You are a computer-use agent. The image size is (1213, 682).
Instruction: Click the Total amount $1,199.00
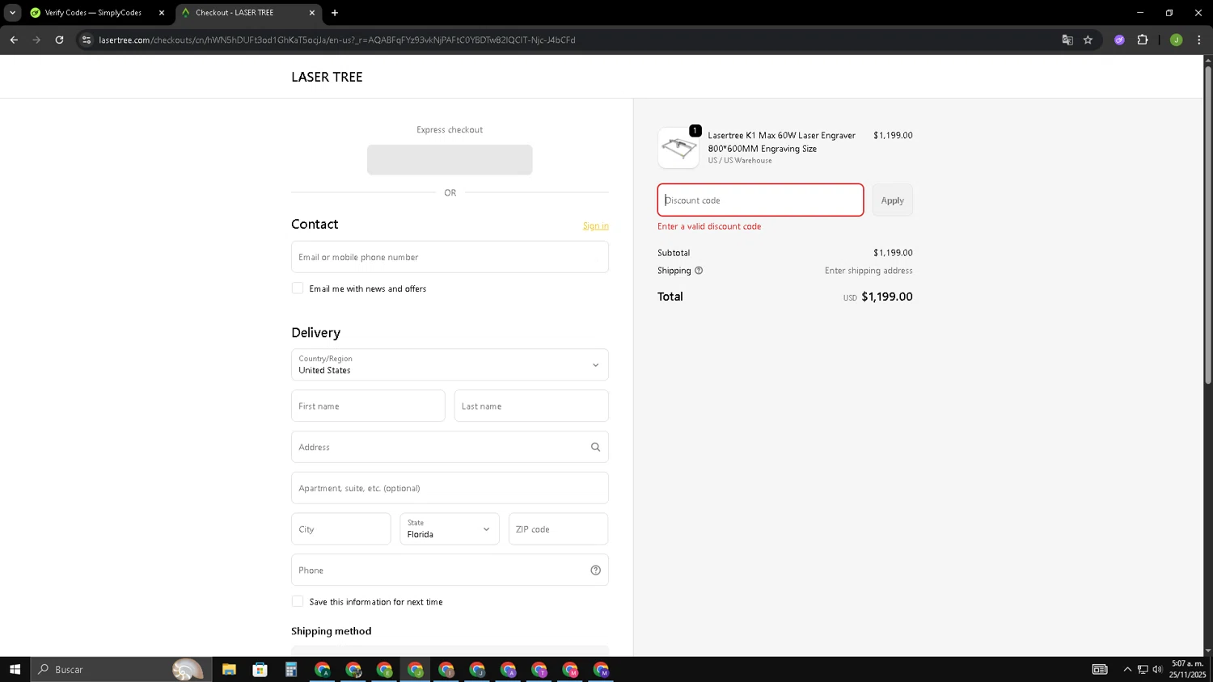[887, 297]
